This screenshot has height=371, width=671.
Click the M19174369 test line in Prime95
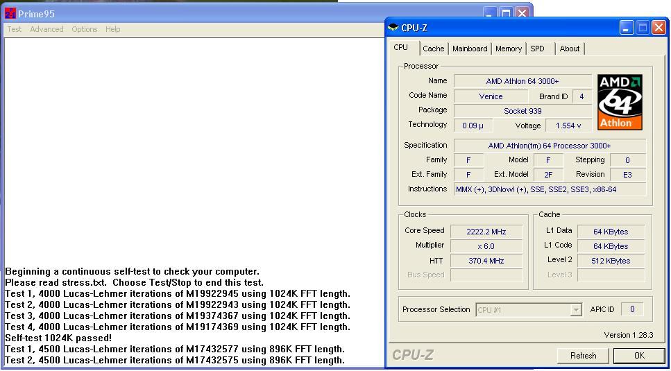pyautogui.click(x=178, y=327)
